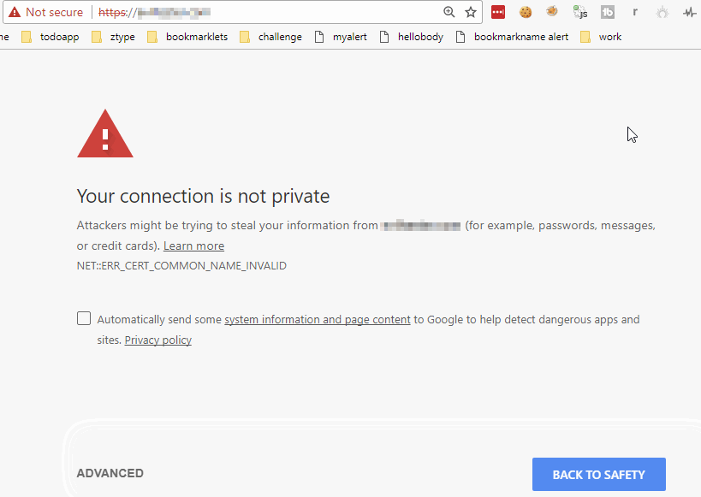Open the 'todoapp' bookmarks folder

[59, 37]
